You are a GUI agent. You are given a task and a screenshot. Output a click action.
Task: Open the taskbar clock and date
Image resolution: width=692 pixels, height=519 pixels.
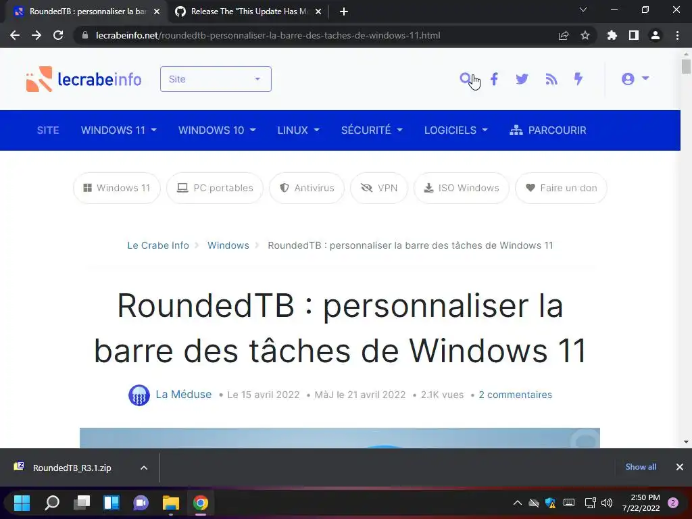tap(641, 503)
